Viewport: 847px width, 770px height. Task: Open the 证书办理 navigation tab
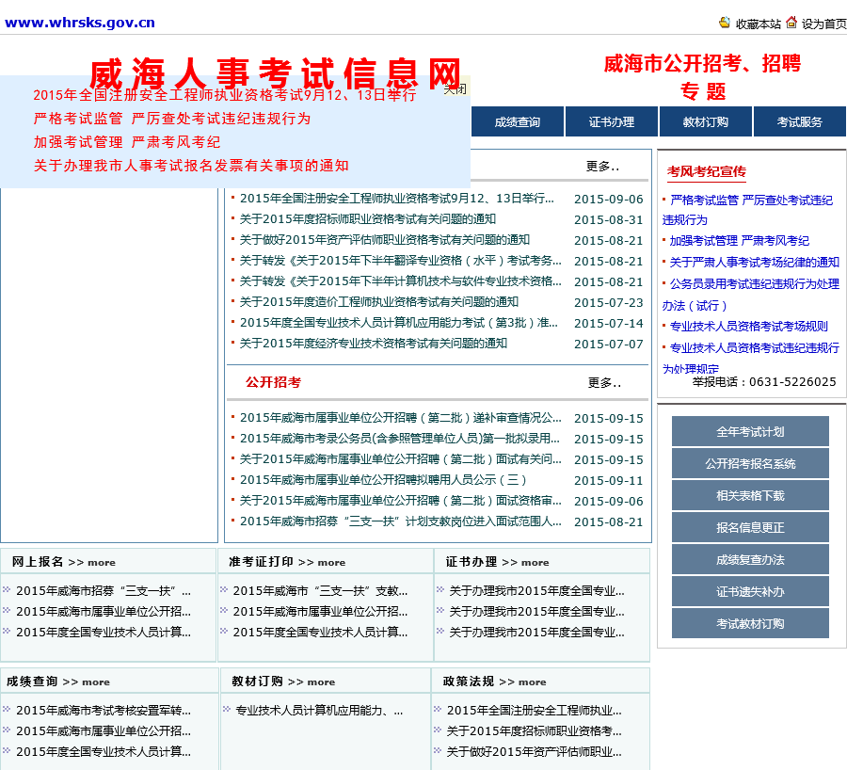coord(612,122)
